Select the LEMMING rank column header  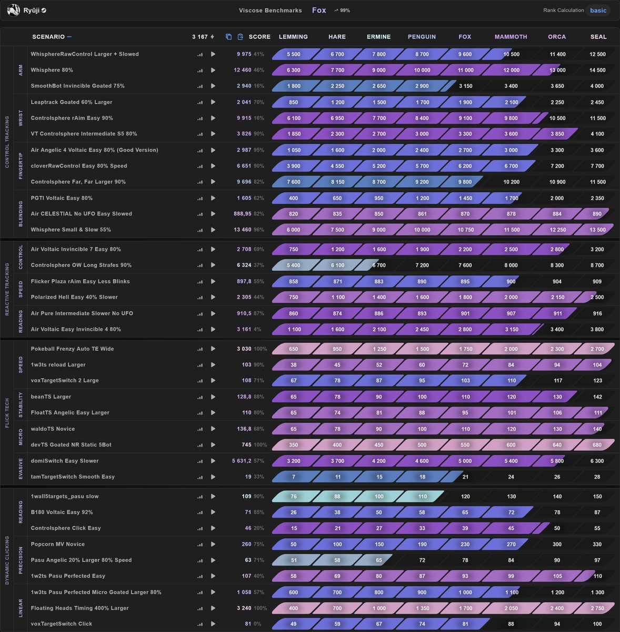(x=293, y=37)
